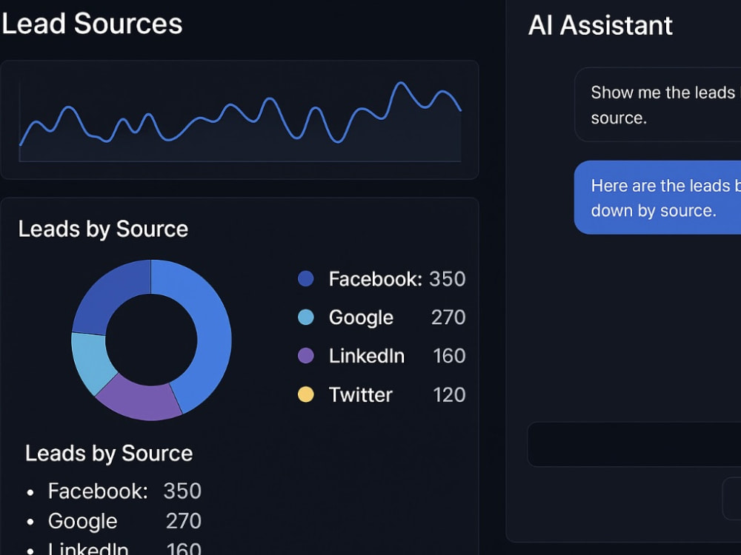Viewport: 741px width, 555px height.
Task: Click the Twitter yellow legend dot
Action: [306, 394]
